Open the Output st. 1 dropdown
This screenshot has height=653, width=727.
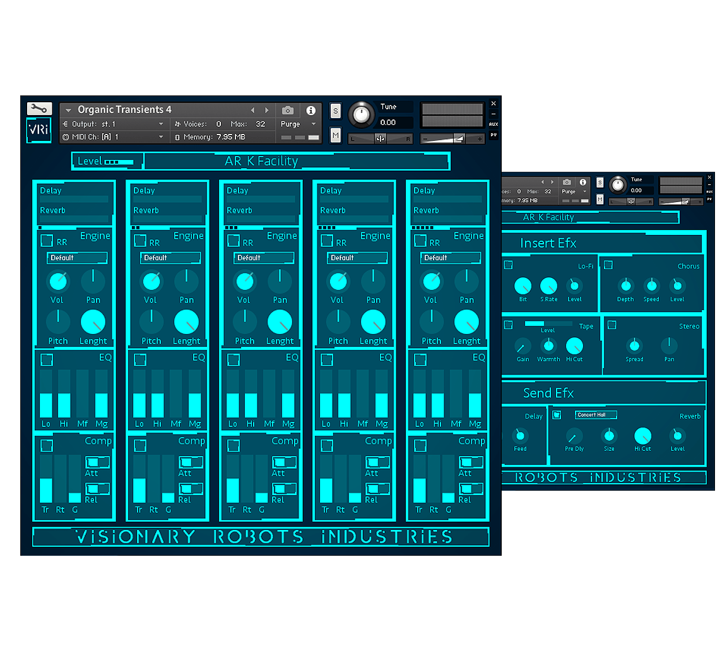coord(114,124)
